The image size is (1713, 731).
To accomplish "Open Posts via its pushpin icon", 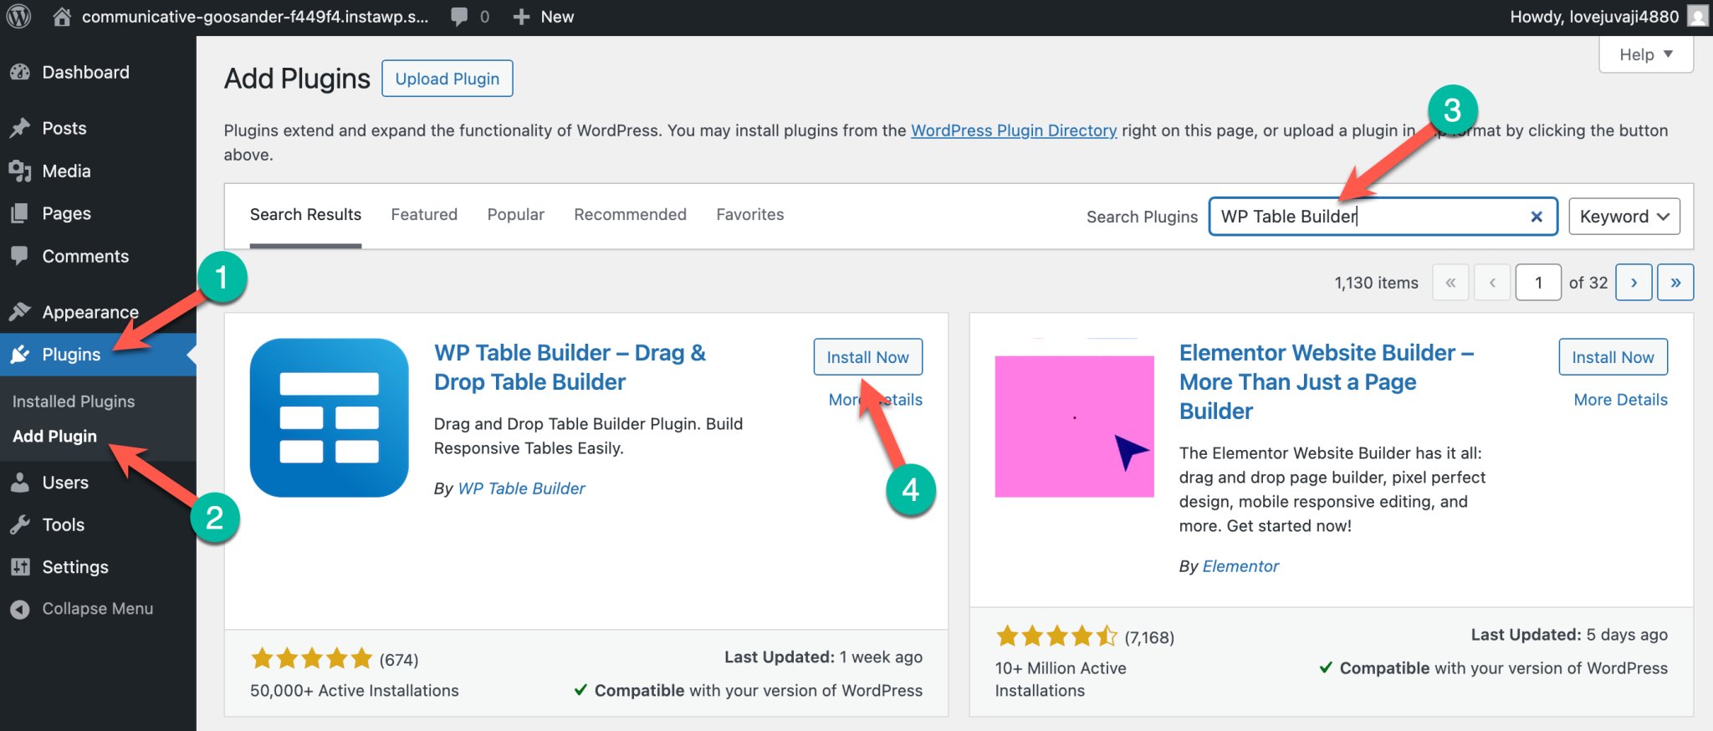I will (20, 128).
